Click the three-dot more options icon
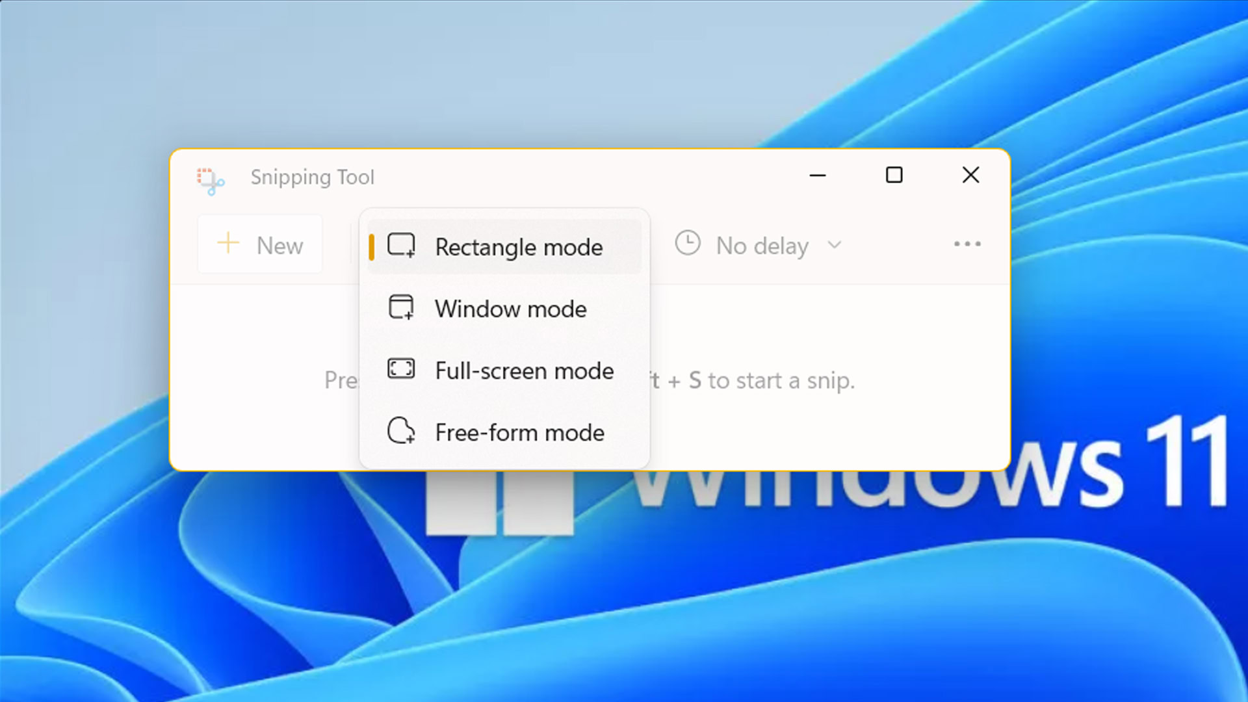 967,245
